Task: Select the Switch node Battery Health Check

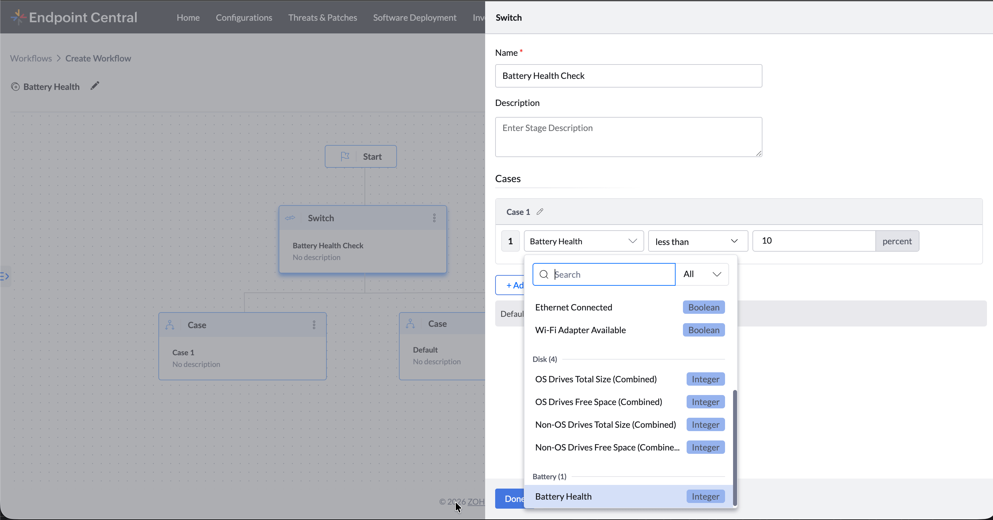Action: pos(363,239)
